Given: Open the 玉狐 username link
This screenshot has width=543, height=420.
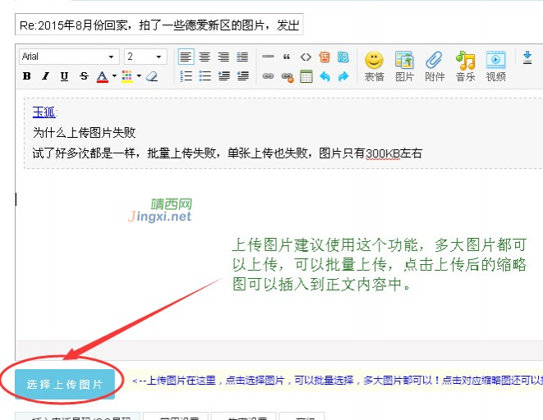Looking at the screenshot, I should (44, 112).
